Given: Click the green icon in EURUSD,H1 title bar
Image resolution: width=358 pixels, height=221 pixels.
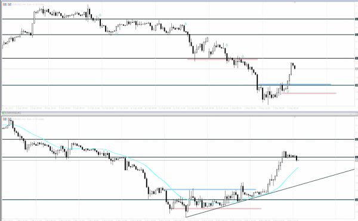Looking at the screenshot, I should 3,113.
